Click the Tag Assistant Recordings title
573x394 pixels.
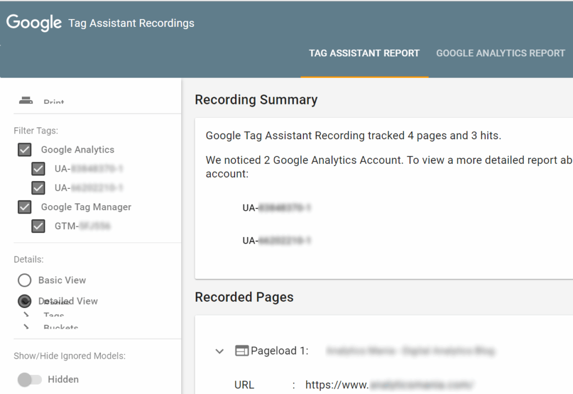click(x=131, y=23)
